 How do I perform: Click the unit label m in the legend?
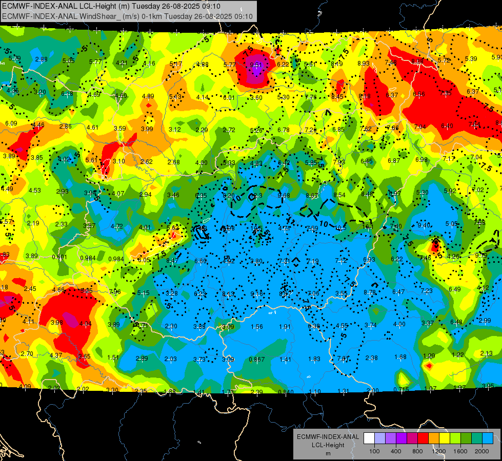click(x=328, y=453)
